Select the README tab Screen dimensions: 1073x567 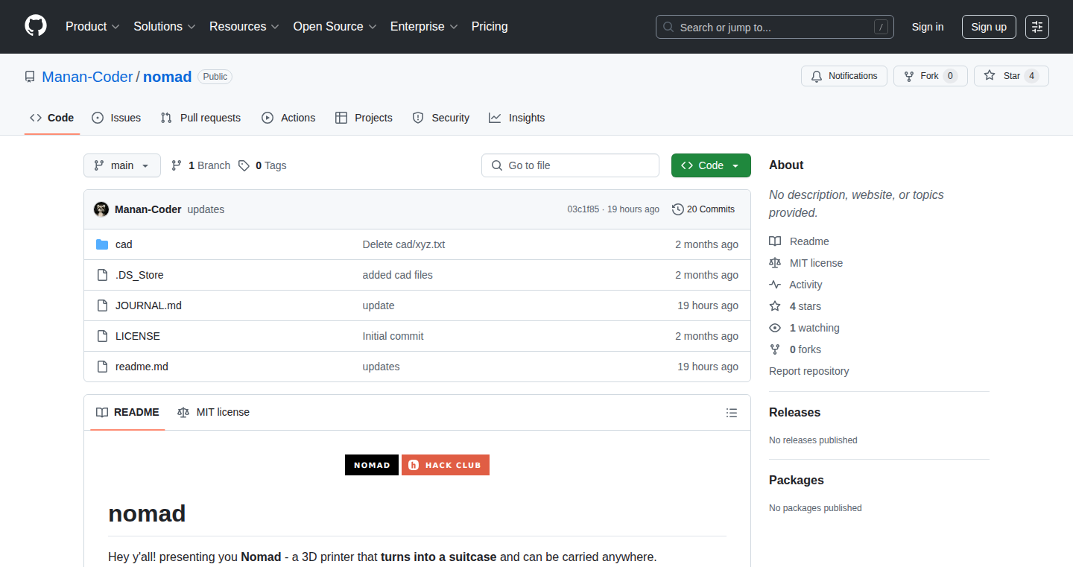127,412
